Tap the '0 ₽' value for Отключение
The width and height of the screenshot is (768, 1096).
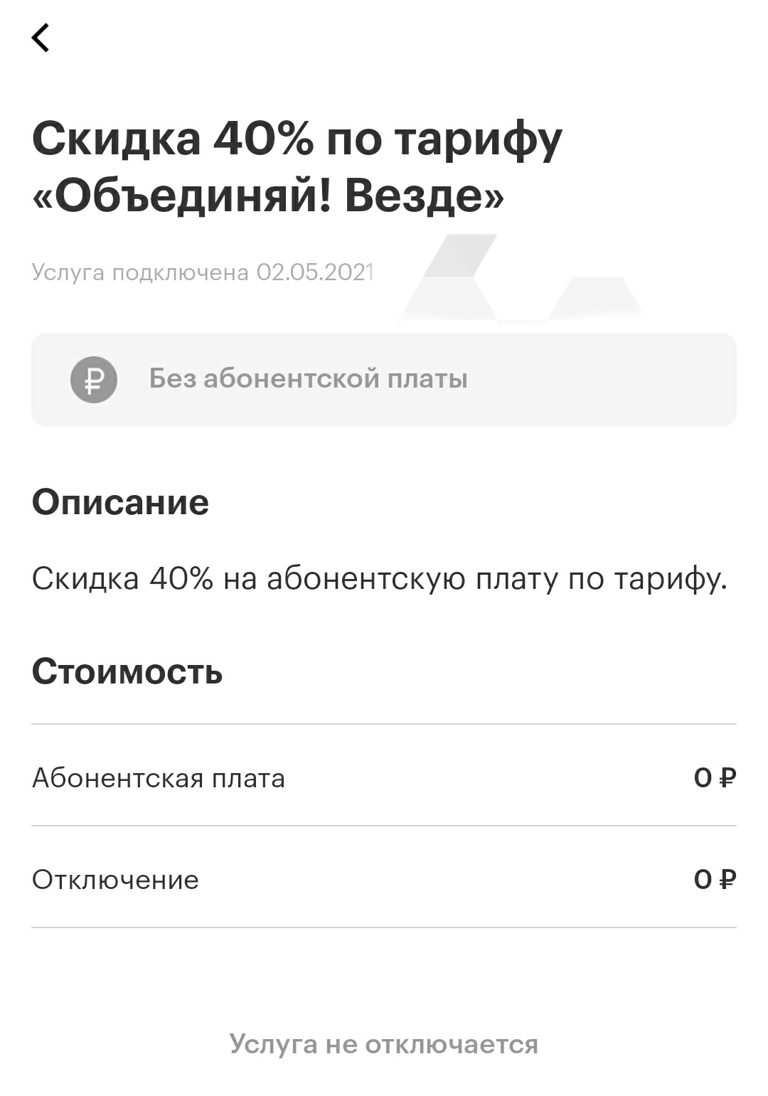[x=715, y=880]
